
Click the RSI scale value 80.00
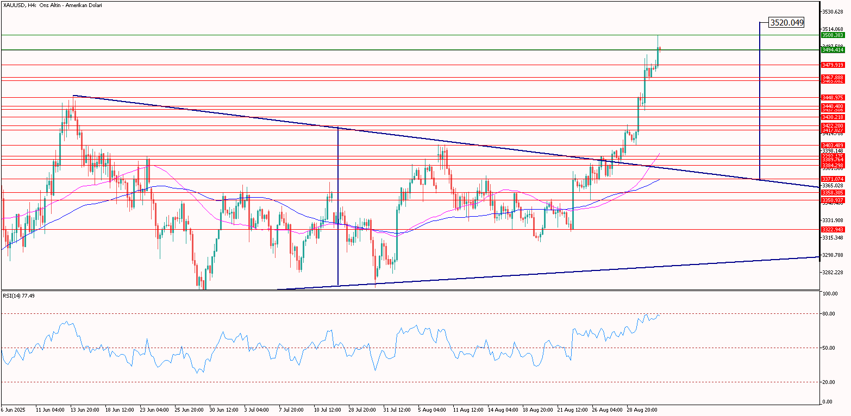click(829, 313)
